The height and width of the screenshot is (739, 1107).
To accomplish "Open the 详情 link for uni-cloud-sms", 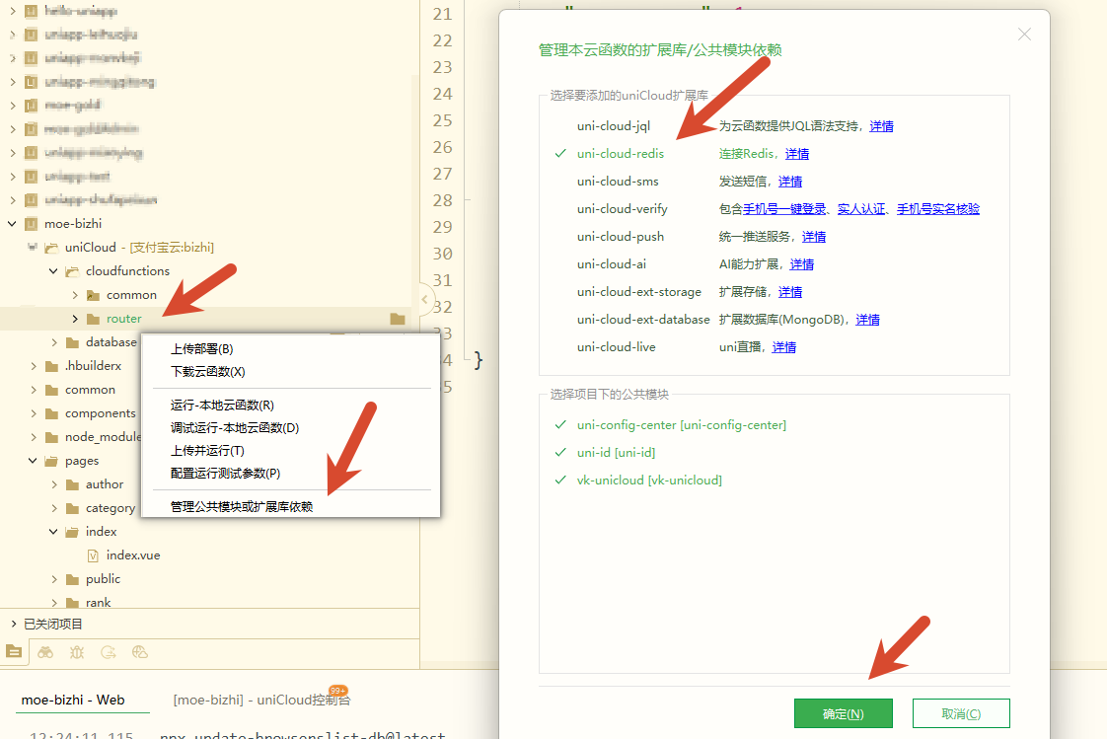I will click(x=790, y=182).
